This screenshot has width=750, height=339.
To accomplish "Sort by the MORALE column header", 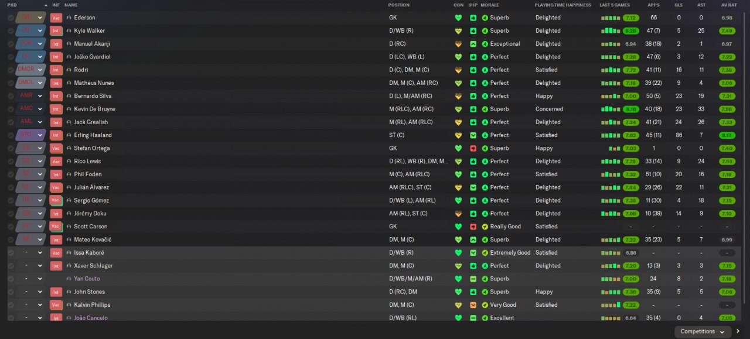I will click(490, 5).
